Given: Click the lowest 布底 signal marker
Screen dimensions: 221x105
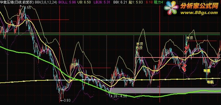Looking at the screenshot, I should point(210,82).
